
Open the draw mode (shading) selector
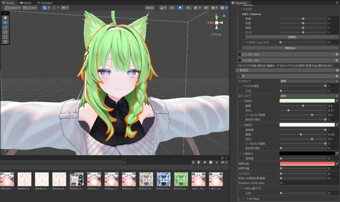tap(163, 8)
